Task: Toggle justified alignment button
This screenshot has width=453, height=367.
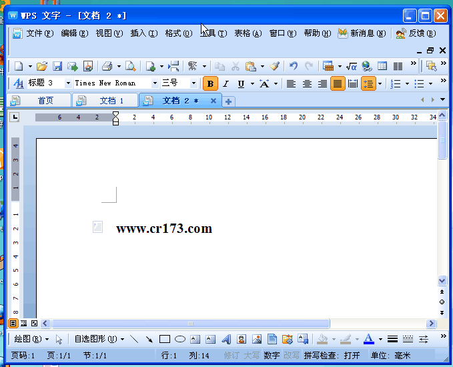Action: pos(338,84)
